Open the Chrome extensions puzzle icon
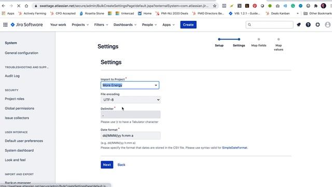 pos(316,6)
